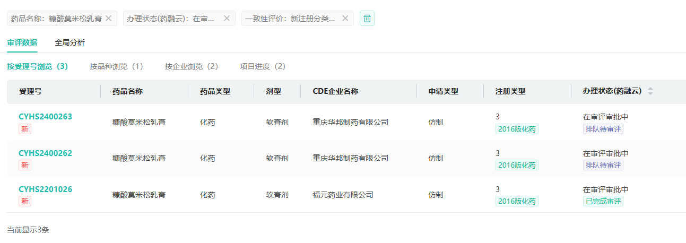Open acceptance number CYHS2400263

45,117
